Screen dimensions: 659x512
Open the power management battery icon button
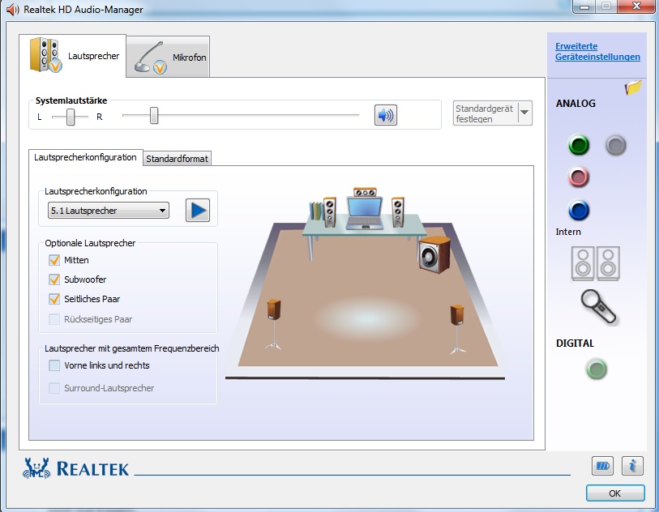603,466
